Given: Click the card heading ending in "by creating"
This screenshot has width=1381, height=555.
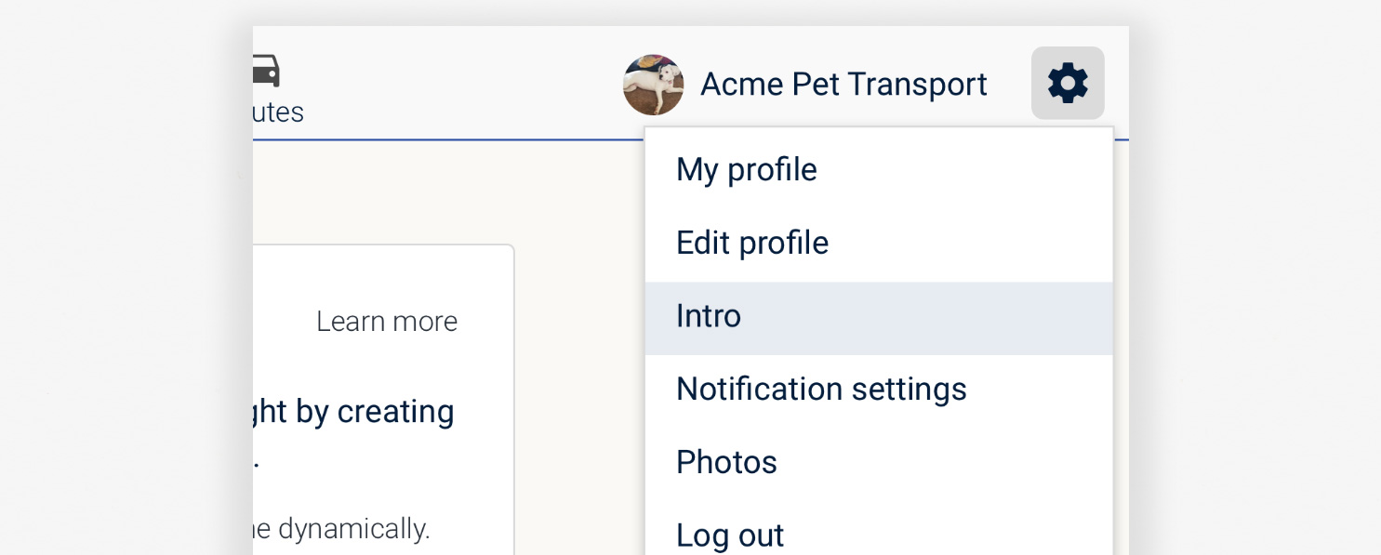Looking at the screenshot, I should pos(353,412).
